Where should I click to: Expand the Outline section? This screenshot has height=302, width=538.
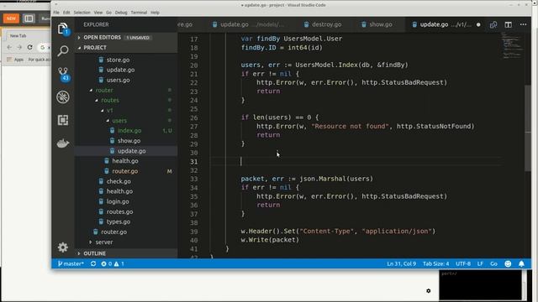(125, 253)
